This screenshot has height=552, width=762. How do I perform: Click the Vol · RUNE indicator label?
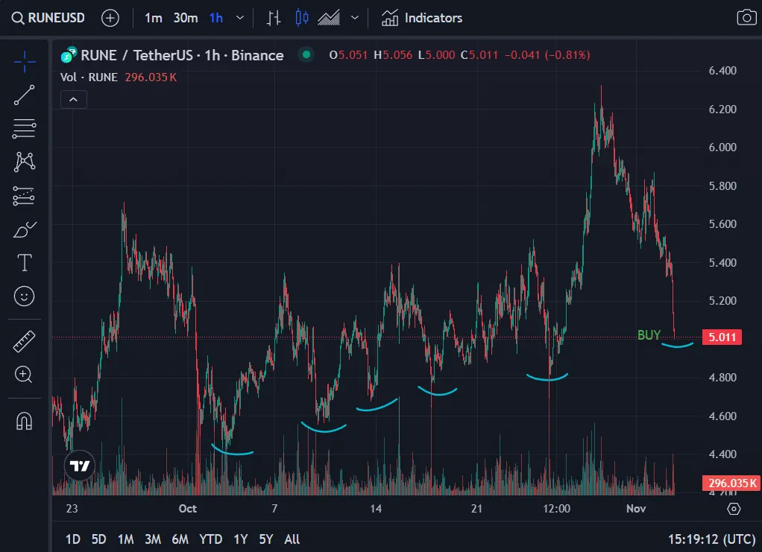click(x=89, y=77)
